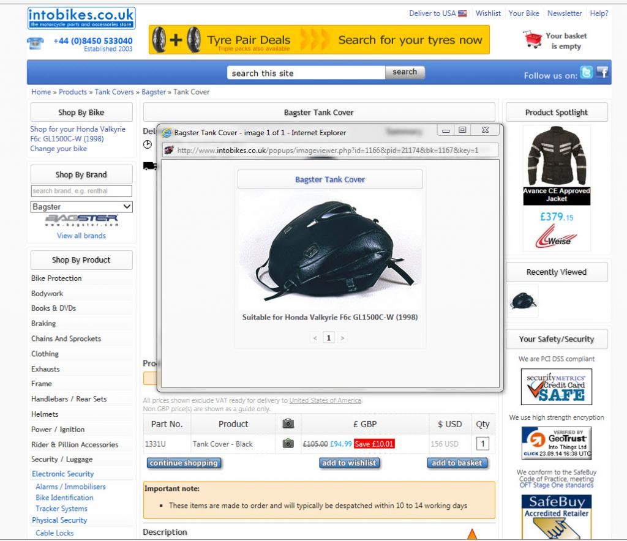The width and height of the screenshot is (627, 541).
Task: Click the Twitter follow icon
Action: [586, 72]
